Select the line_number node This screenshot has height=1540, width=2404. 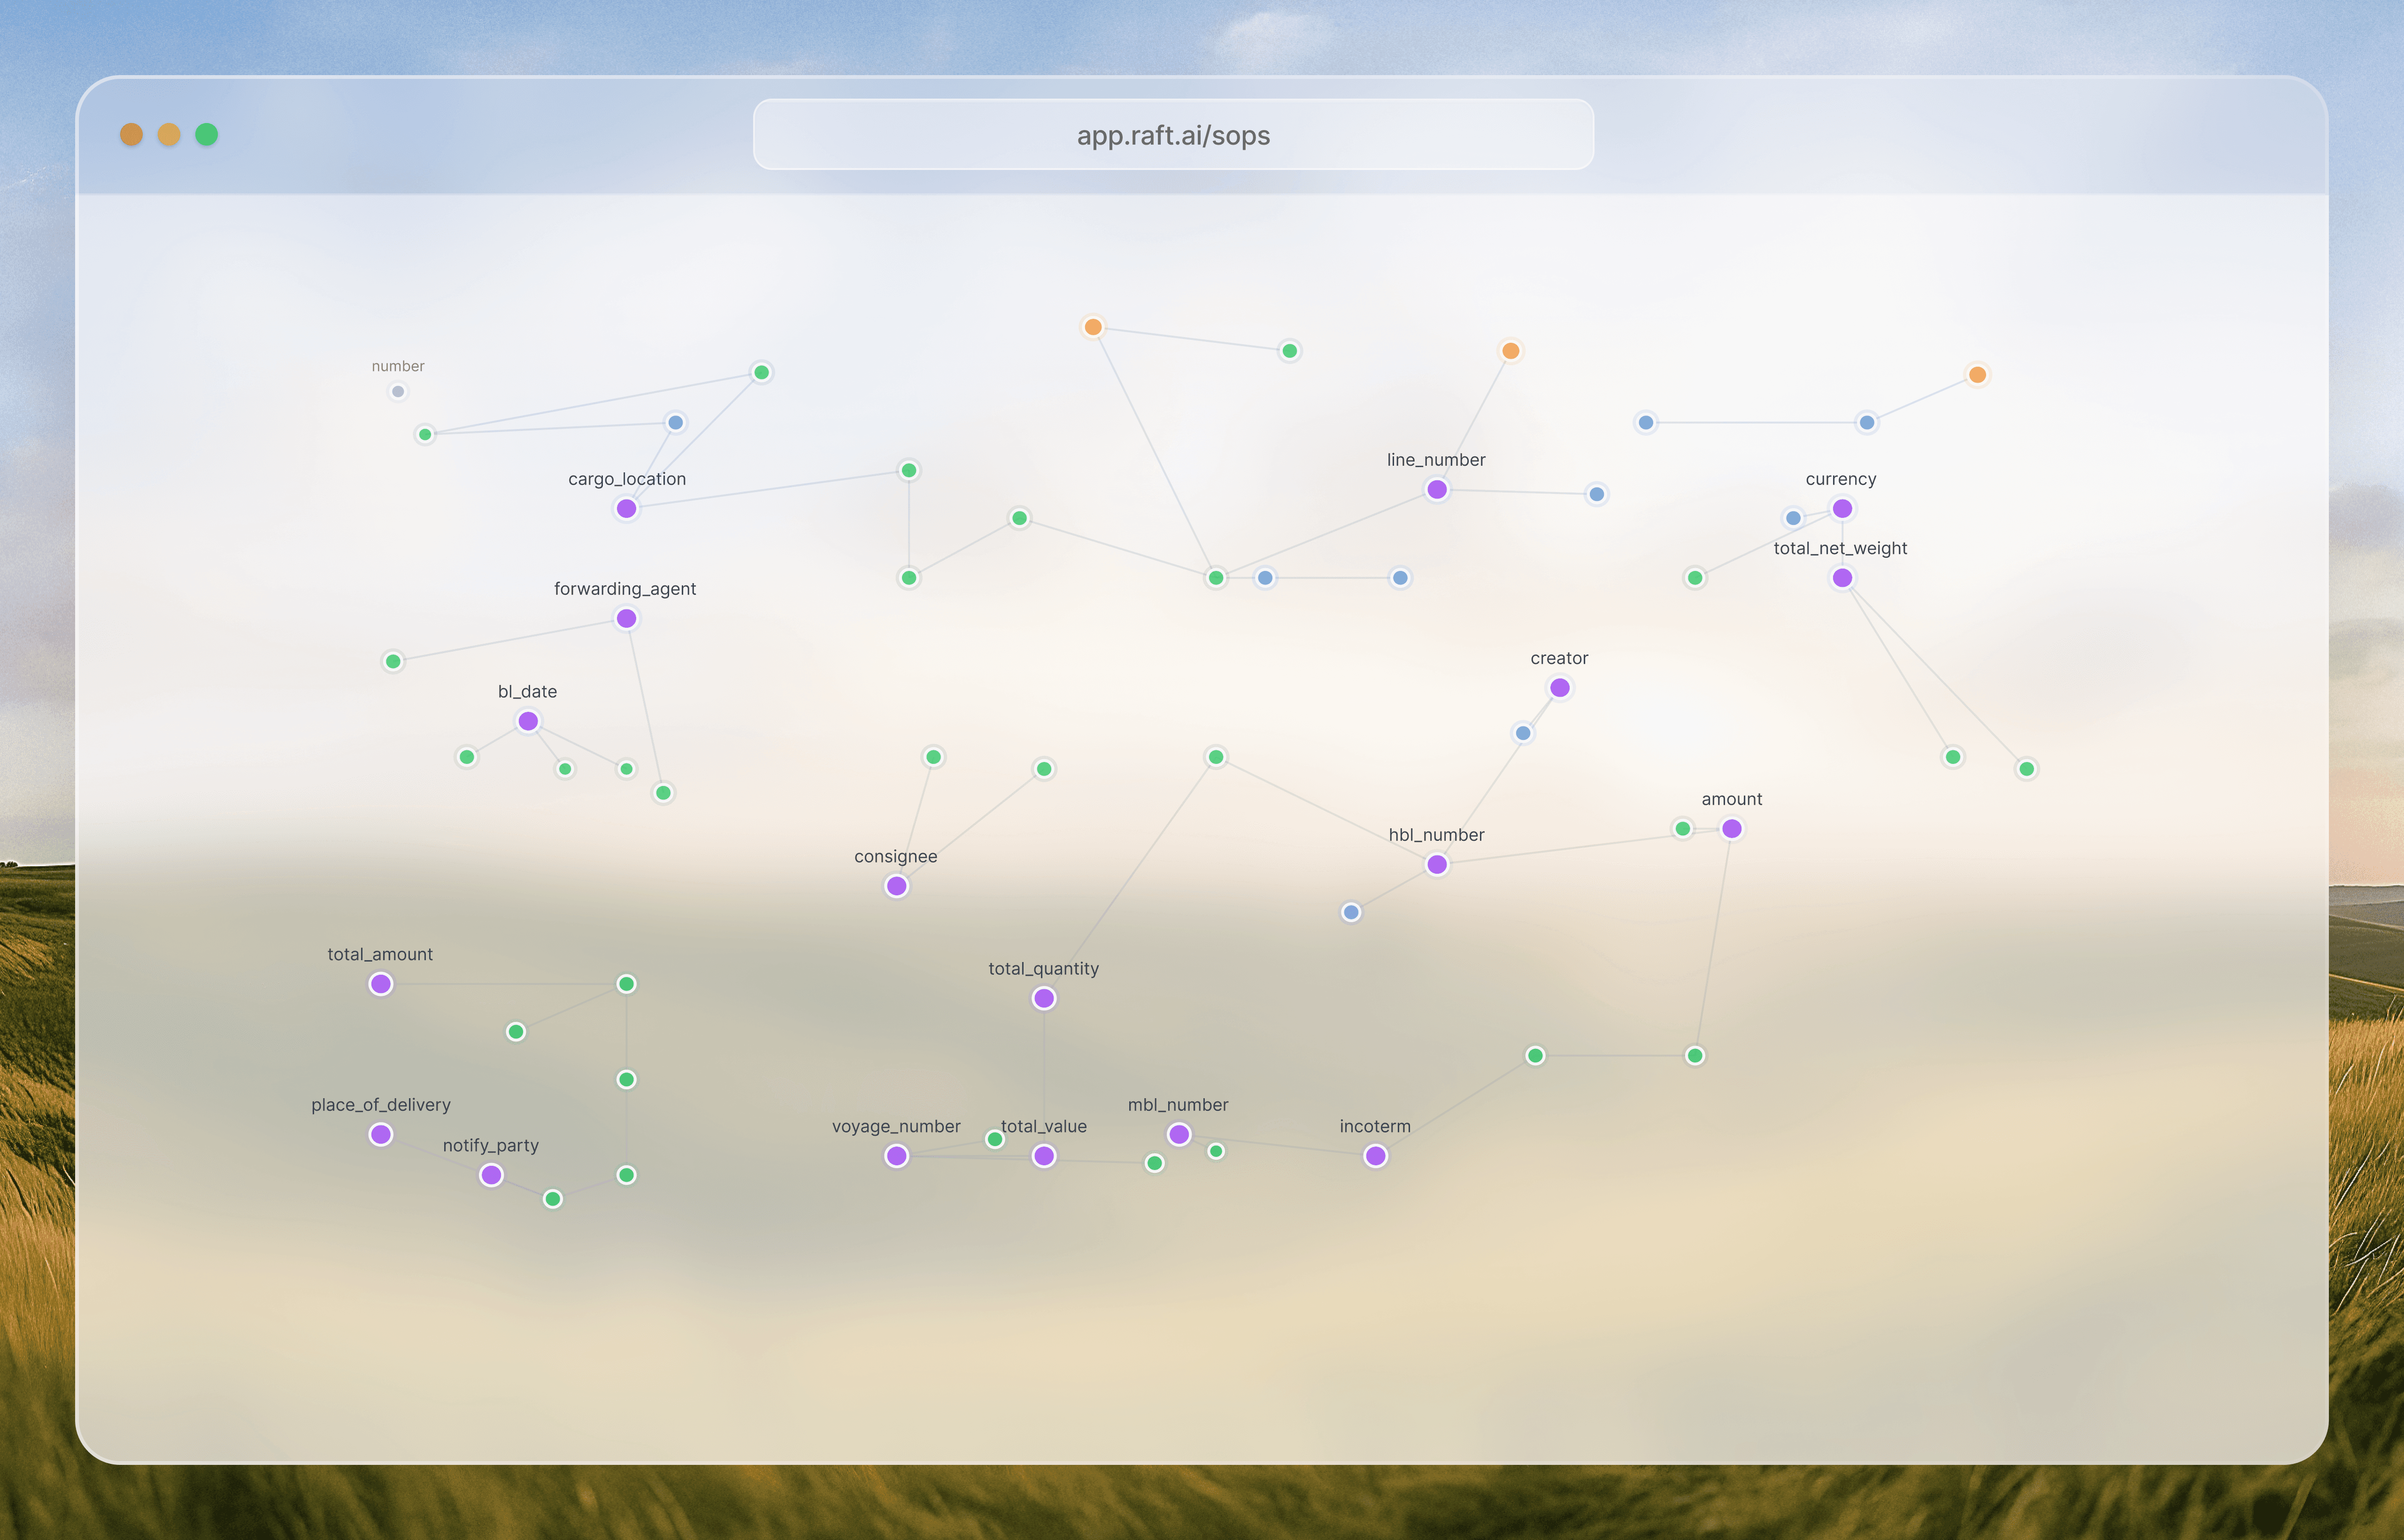(x=1437, y=490)
